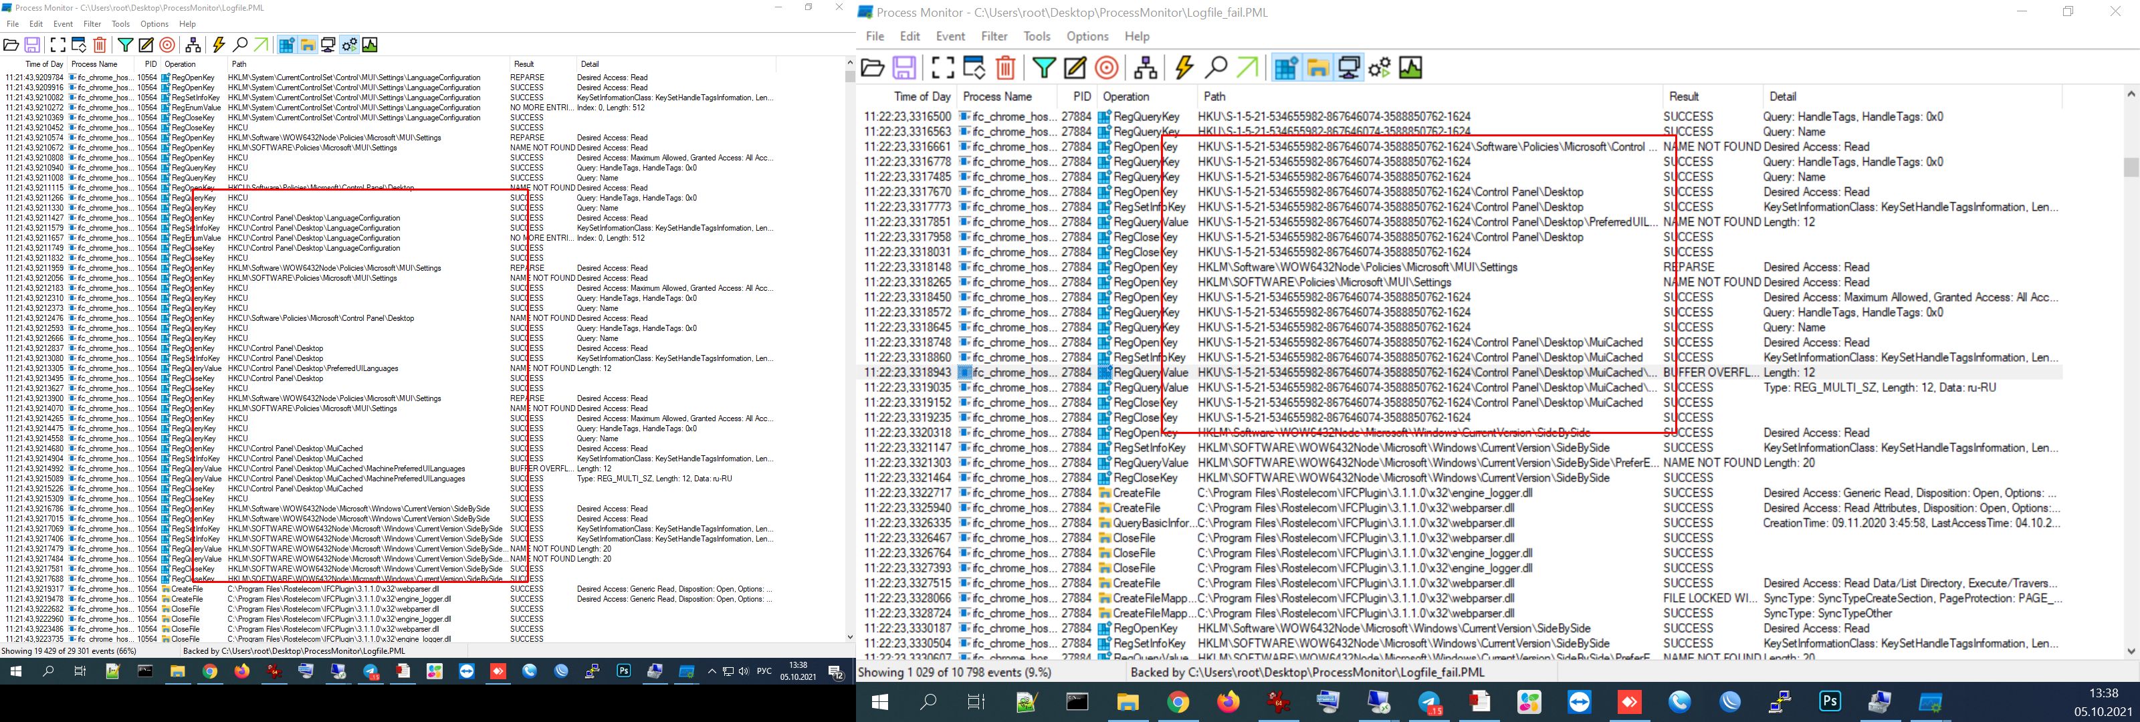Viewport: 2140px width, 722px height.
Task: Select first event row 11:21:43,9209784
Action: [389, 78]
